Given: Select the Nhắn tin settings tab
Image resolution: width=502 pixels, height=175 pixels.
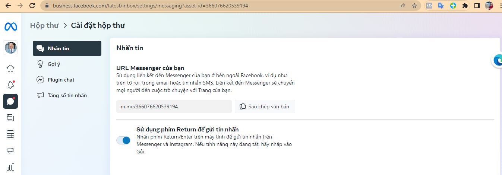Looking at the screenshot, I should pyautogui.click(x=67, y=48).
